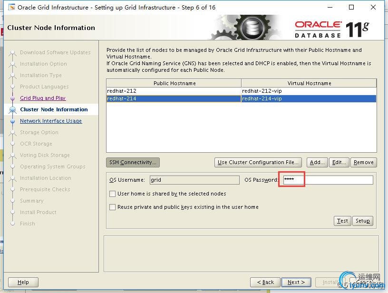This screenshot has width=388, height=293.
Task: Click the Installation Type step
Action: 41,75
